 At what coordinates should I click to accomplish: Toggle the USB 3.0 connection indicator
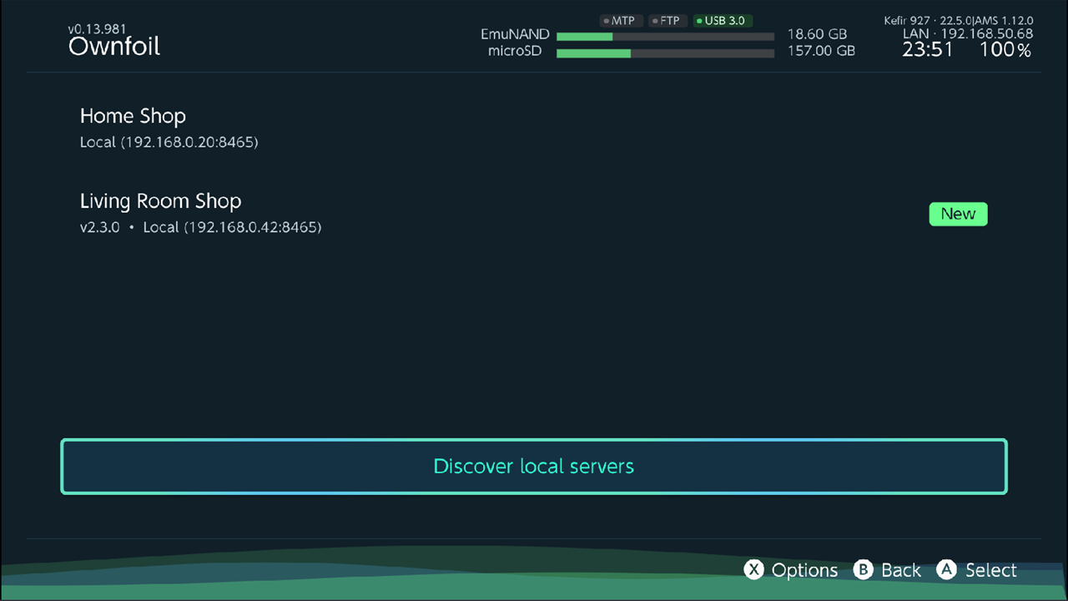(x=722, y=21)
